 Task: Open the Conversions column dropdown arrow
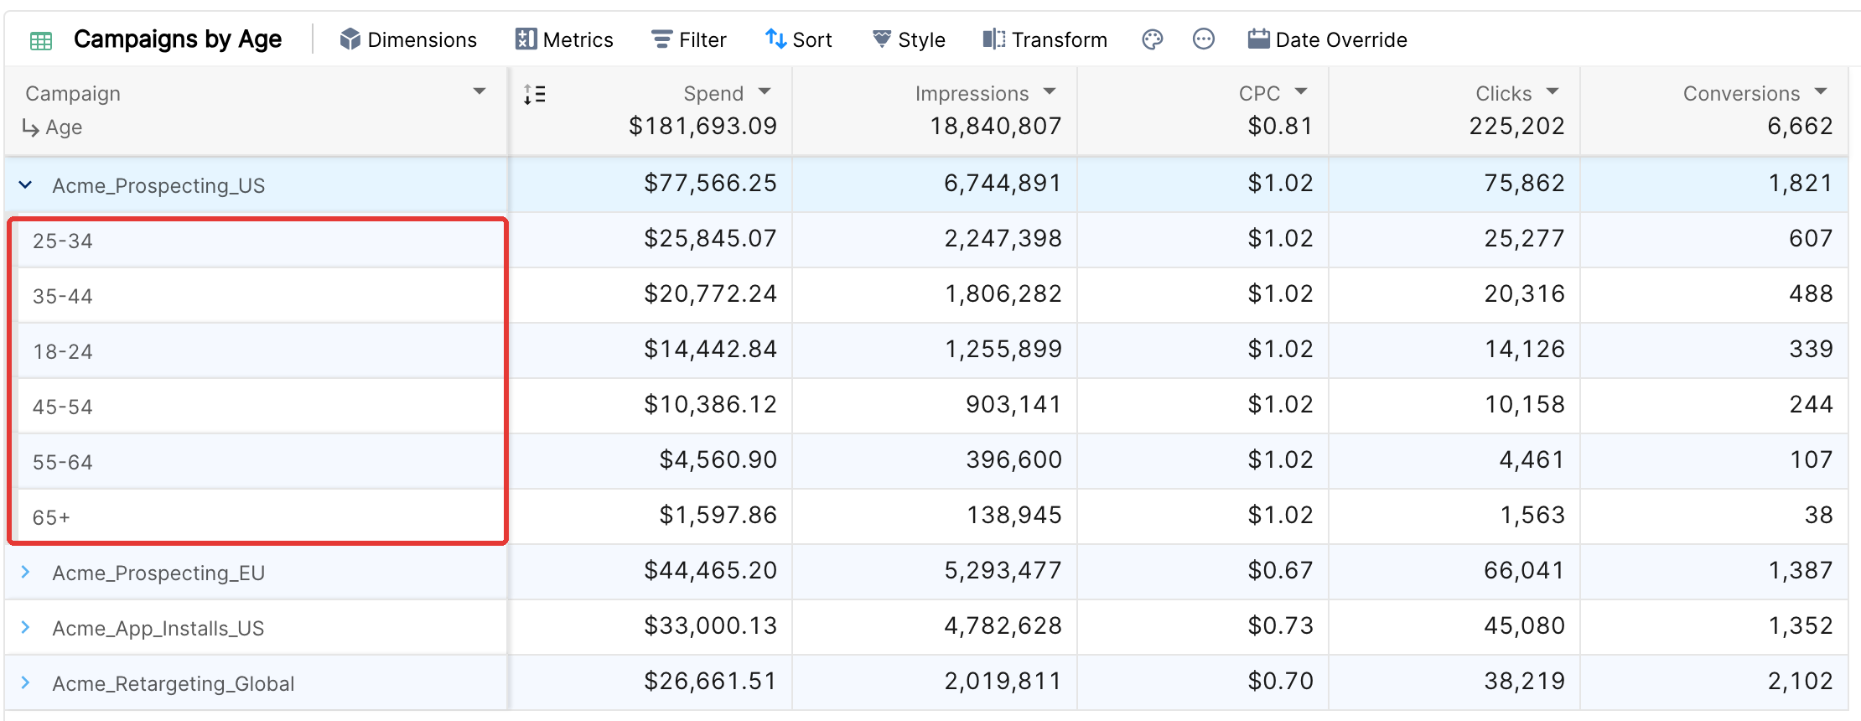1821,91
